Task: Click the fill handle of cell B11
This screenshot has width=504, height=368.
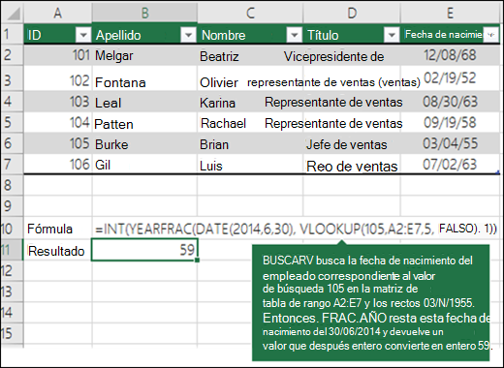Action: [197, 260]
